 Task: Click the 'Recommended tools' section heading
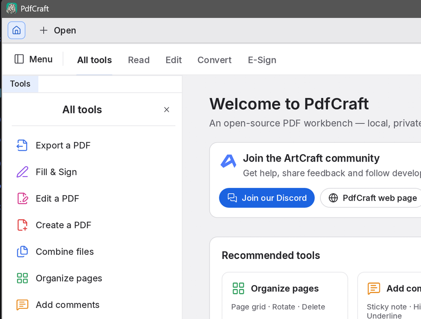coord(271,255)
